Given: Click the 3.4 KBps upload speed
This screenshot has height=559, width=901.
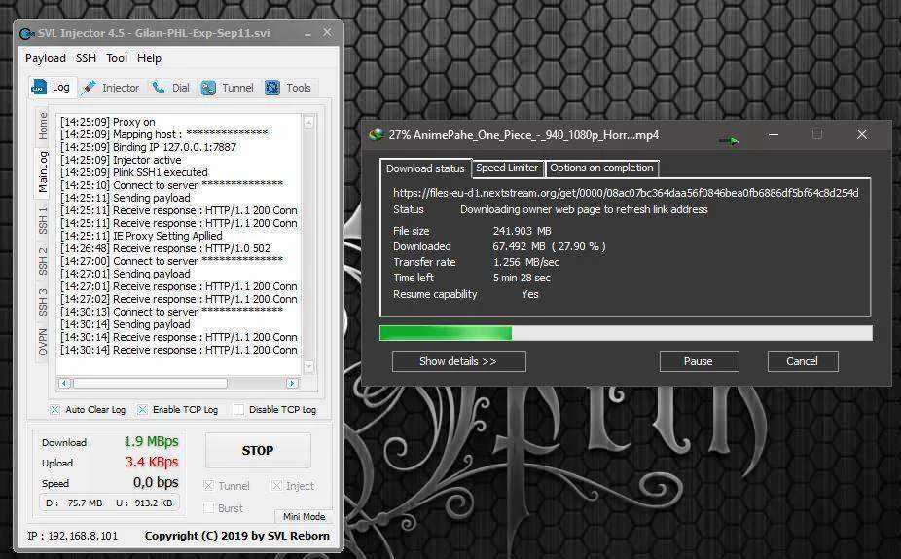Looking at the screenshot, I should click(152, 462).
